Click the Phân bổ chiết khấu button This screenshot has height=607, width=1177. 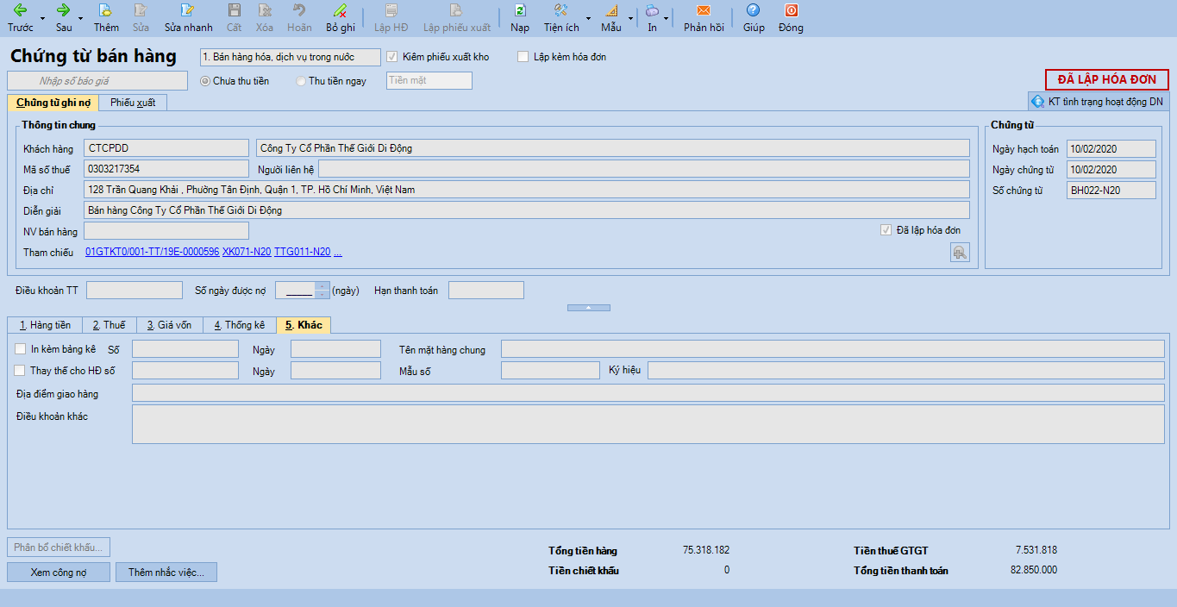click(x=59, y=548)
